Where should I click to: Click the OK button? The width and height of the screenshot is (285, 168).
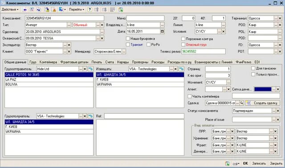245,164
